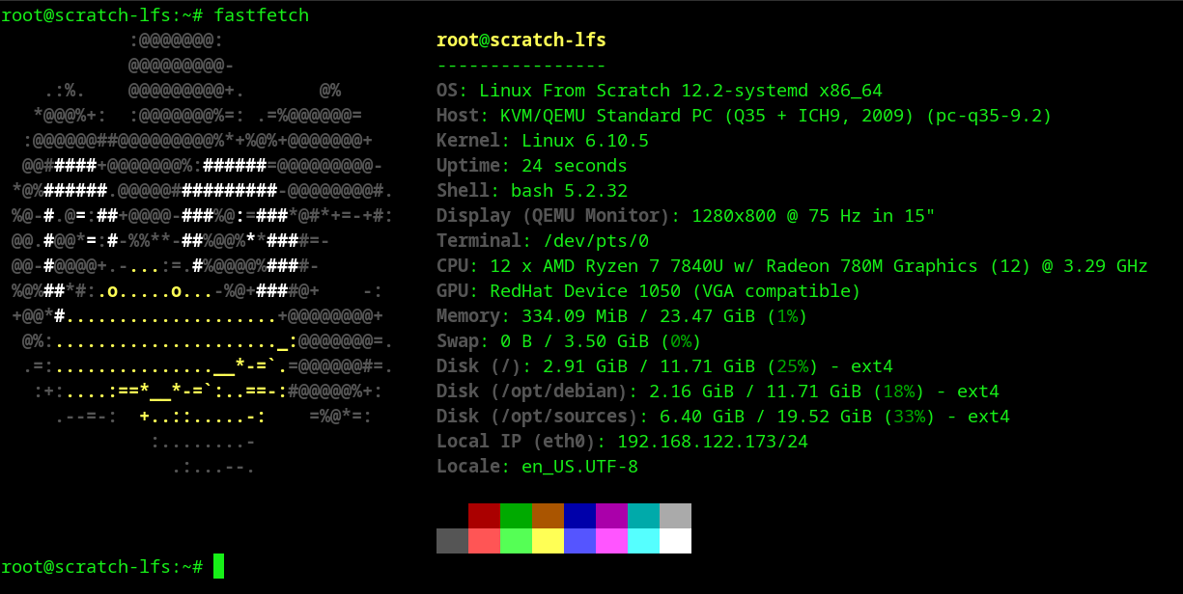Click the dark gray color swatch
This screenshot has width=1183, height=594.
point(452,541)
